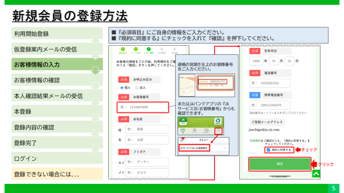Click the green scroll-to-top arrow icon
This screenshot has height=193, width=344.
[x=316, y=174]
